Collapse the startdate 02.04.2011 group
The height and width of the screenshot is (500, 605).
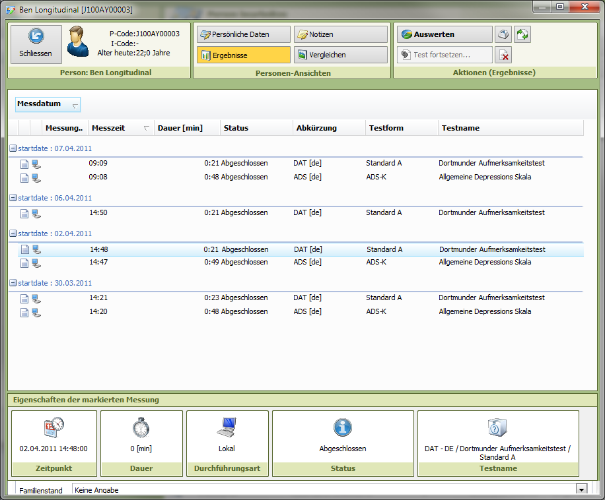pyautogui.click(x=13, y=234)
